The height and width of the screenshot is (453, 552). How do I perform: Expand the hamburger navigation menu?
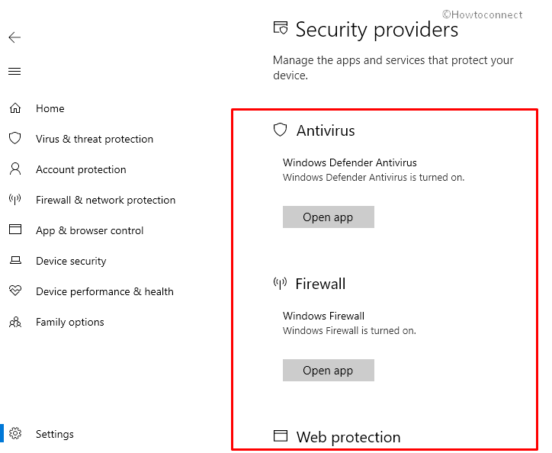[14, 72]
